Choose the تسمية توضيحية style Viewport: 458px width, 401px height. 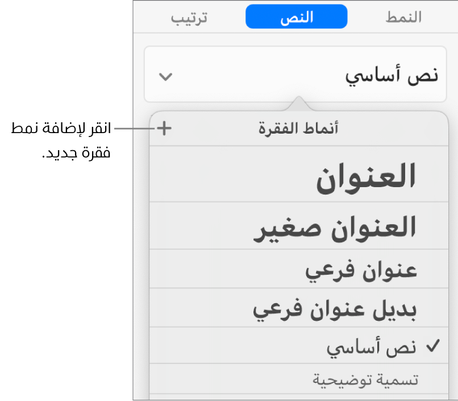pos(366,379)
